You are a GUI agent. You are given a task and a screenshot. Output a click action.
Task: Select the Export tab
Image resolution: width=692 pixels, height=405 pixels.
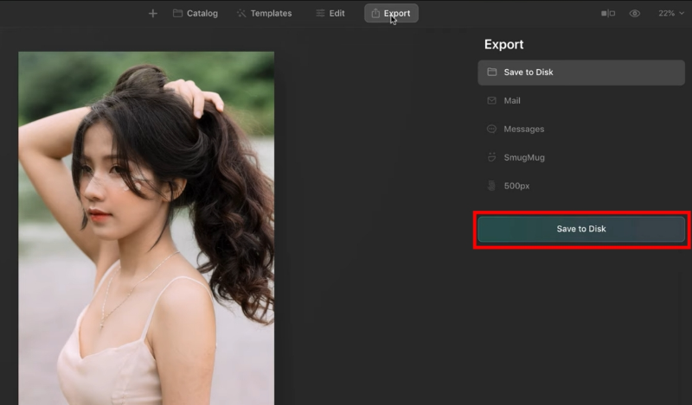[x=391, y=13]
